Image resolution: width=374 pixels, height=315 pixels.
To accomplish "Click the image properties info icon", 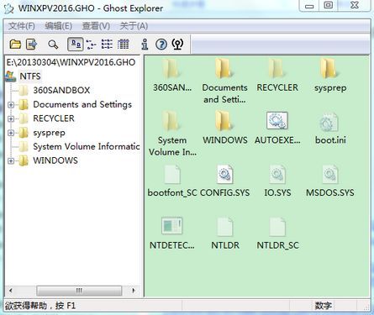I will [x=145, y=45].
